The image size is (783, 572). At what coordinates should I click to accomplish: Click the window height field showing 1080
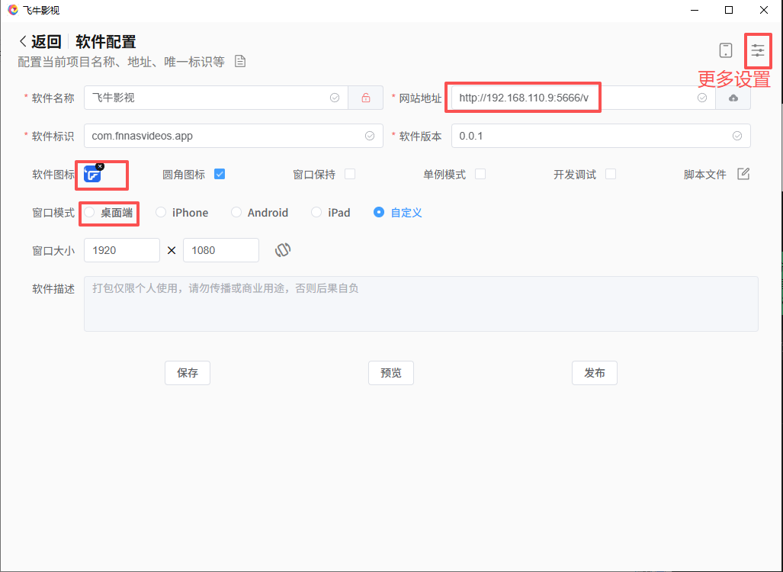click(x=220, y=250)
